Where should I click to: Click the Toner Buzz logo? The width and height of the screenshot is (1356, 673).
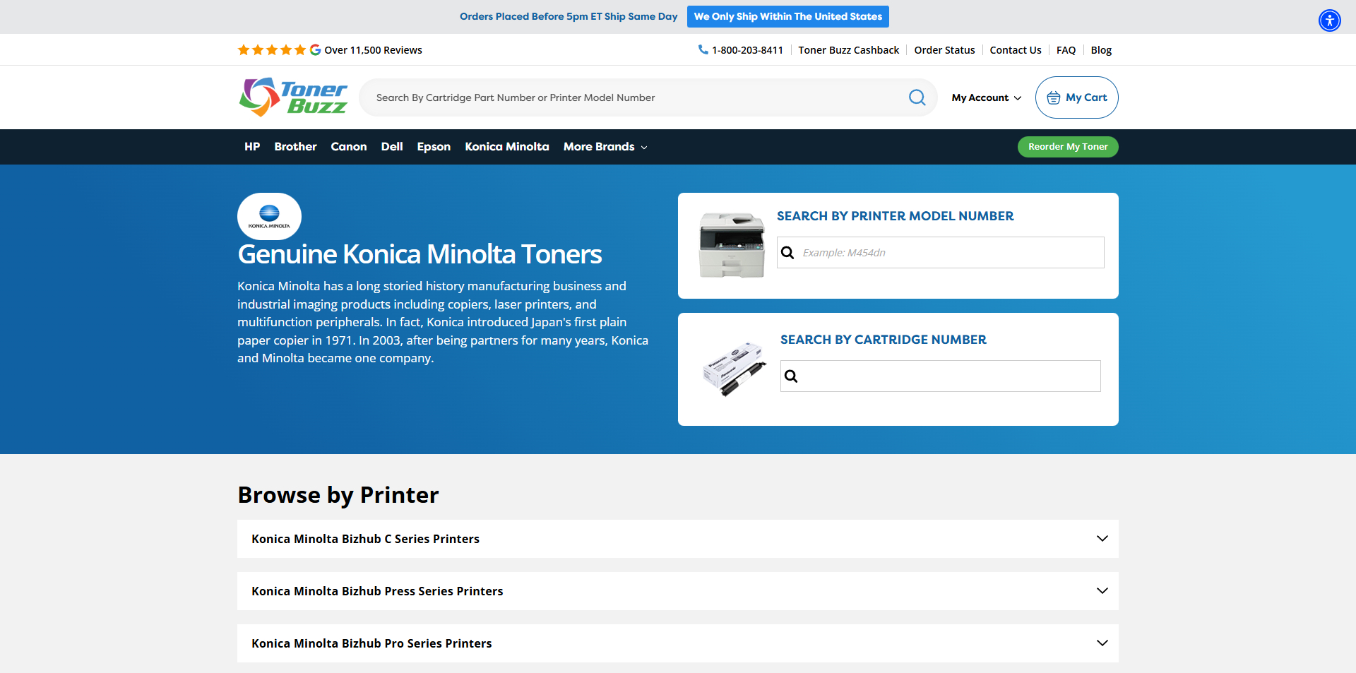[x=292, y=97]
